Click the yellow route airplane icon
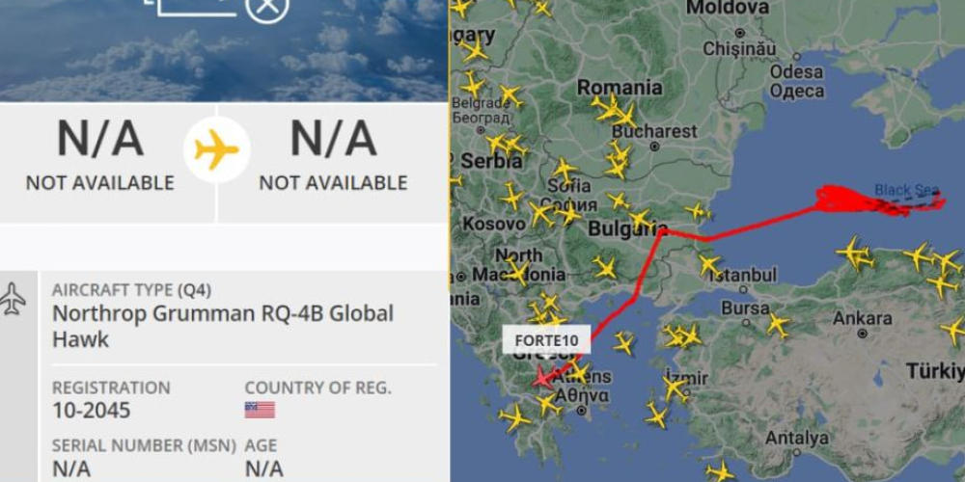Viewport: 965px width, 482px height. (x=217, y=150)
